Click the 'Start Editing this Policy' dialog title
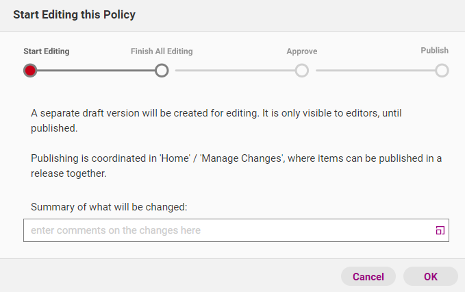The image size is (465, 292). [74, 14]
